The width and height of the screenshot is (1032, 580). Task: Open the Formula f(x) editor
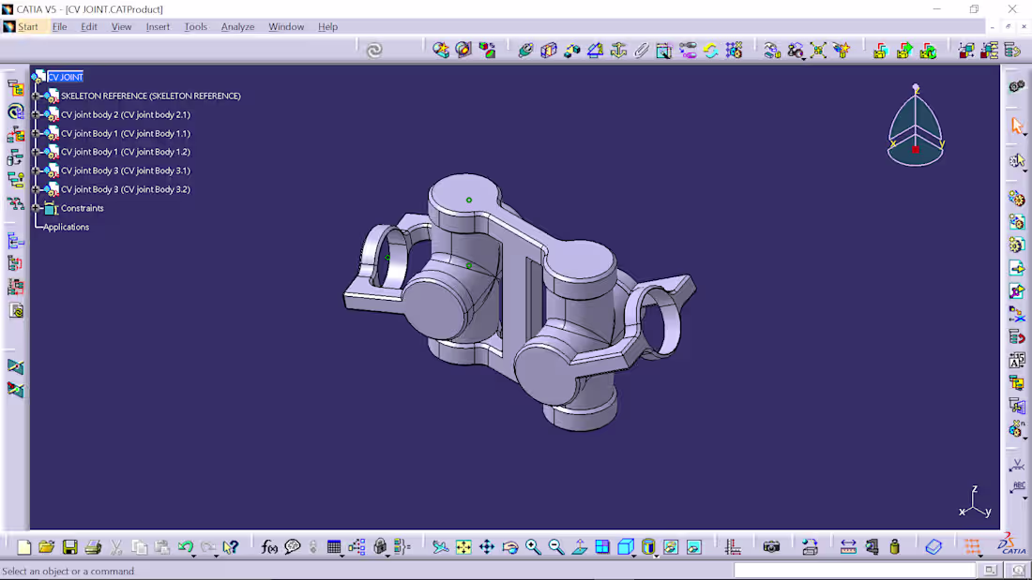click(x=270, y=546)
